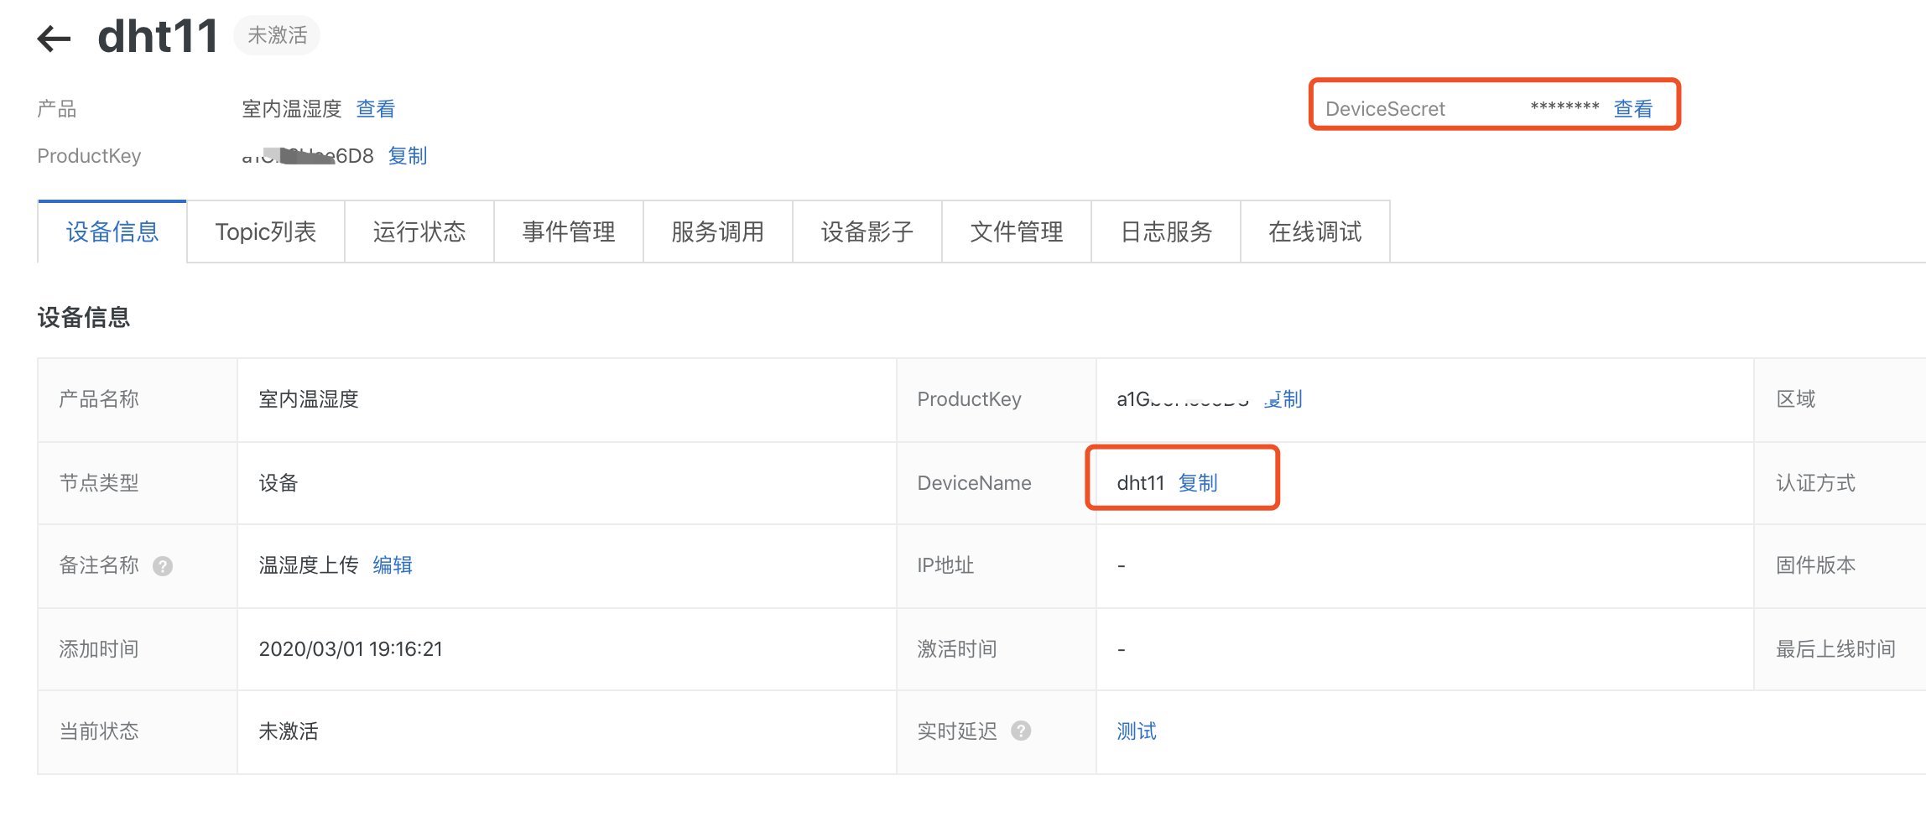The image size is (1926, 822).
Task: Switch to the 运行状态 tab
Action: click(x=419, y=232)
